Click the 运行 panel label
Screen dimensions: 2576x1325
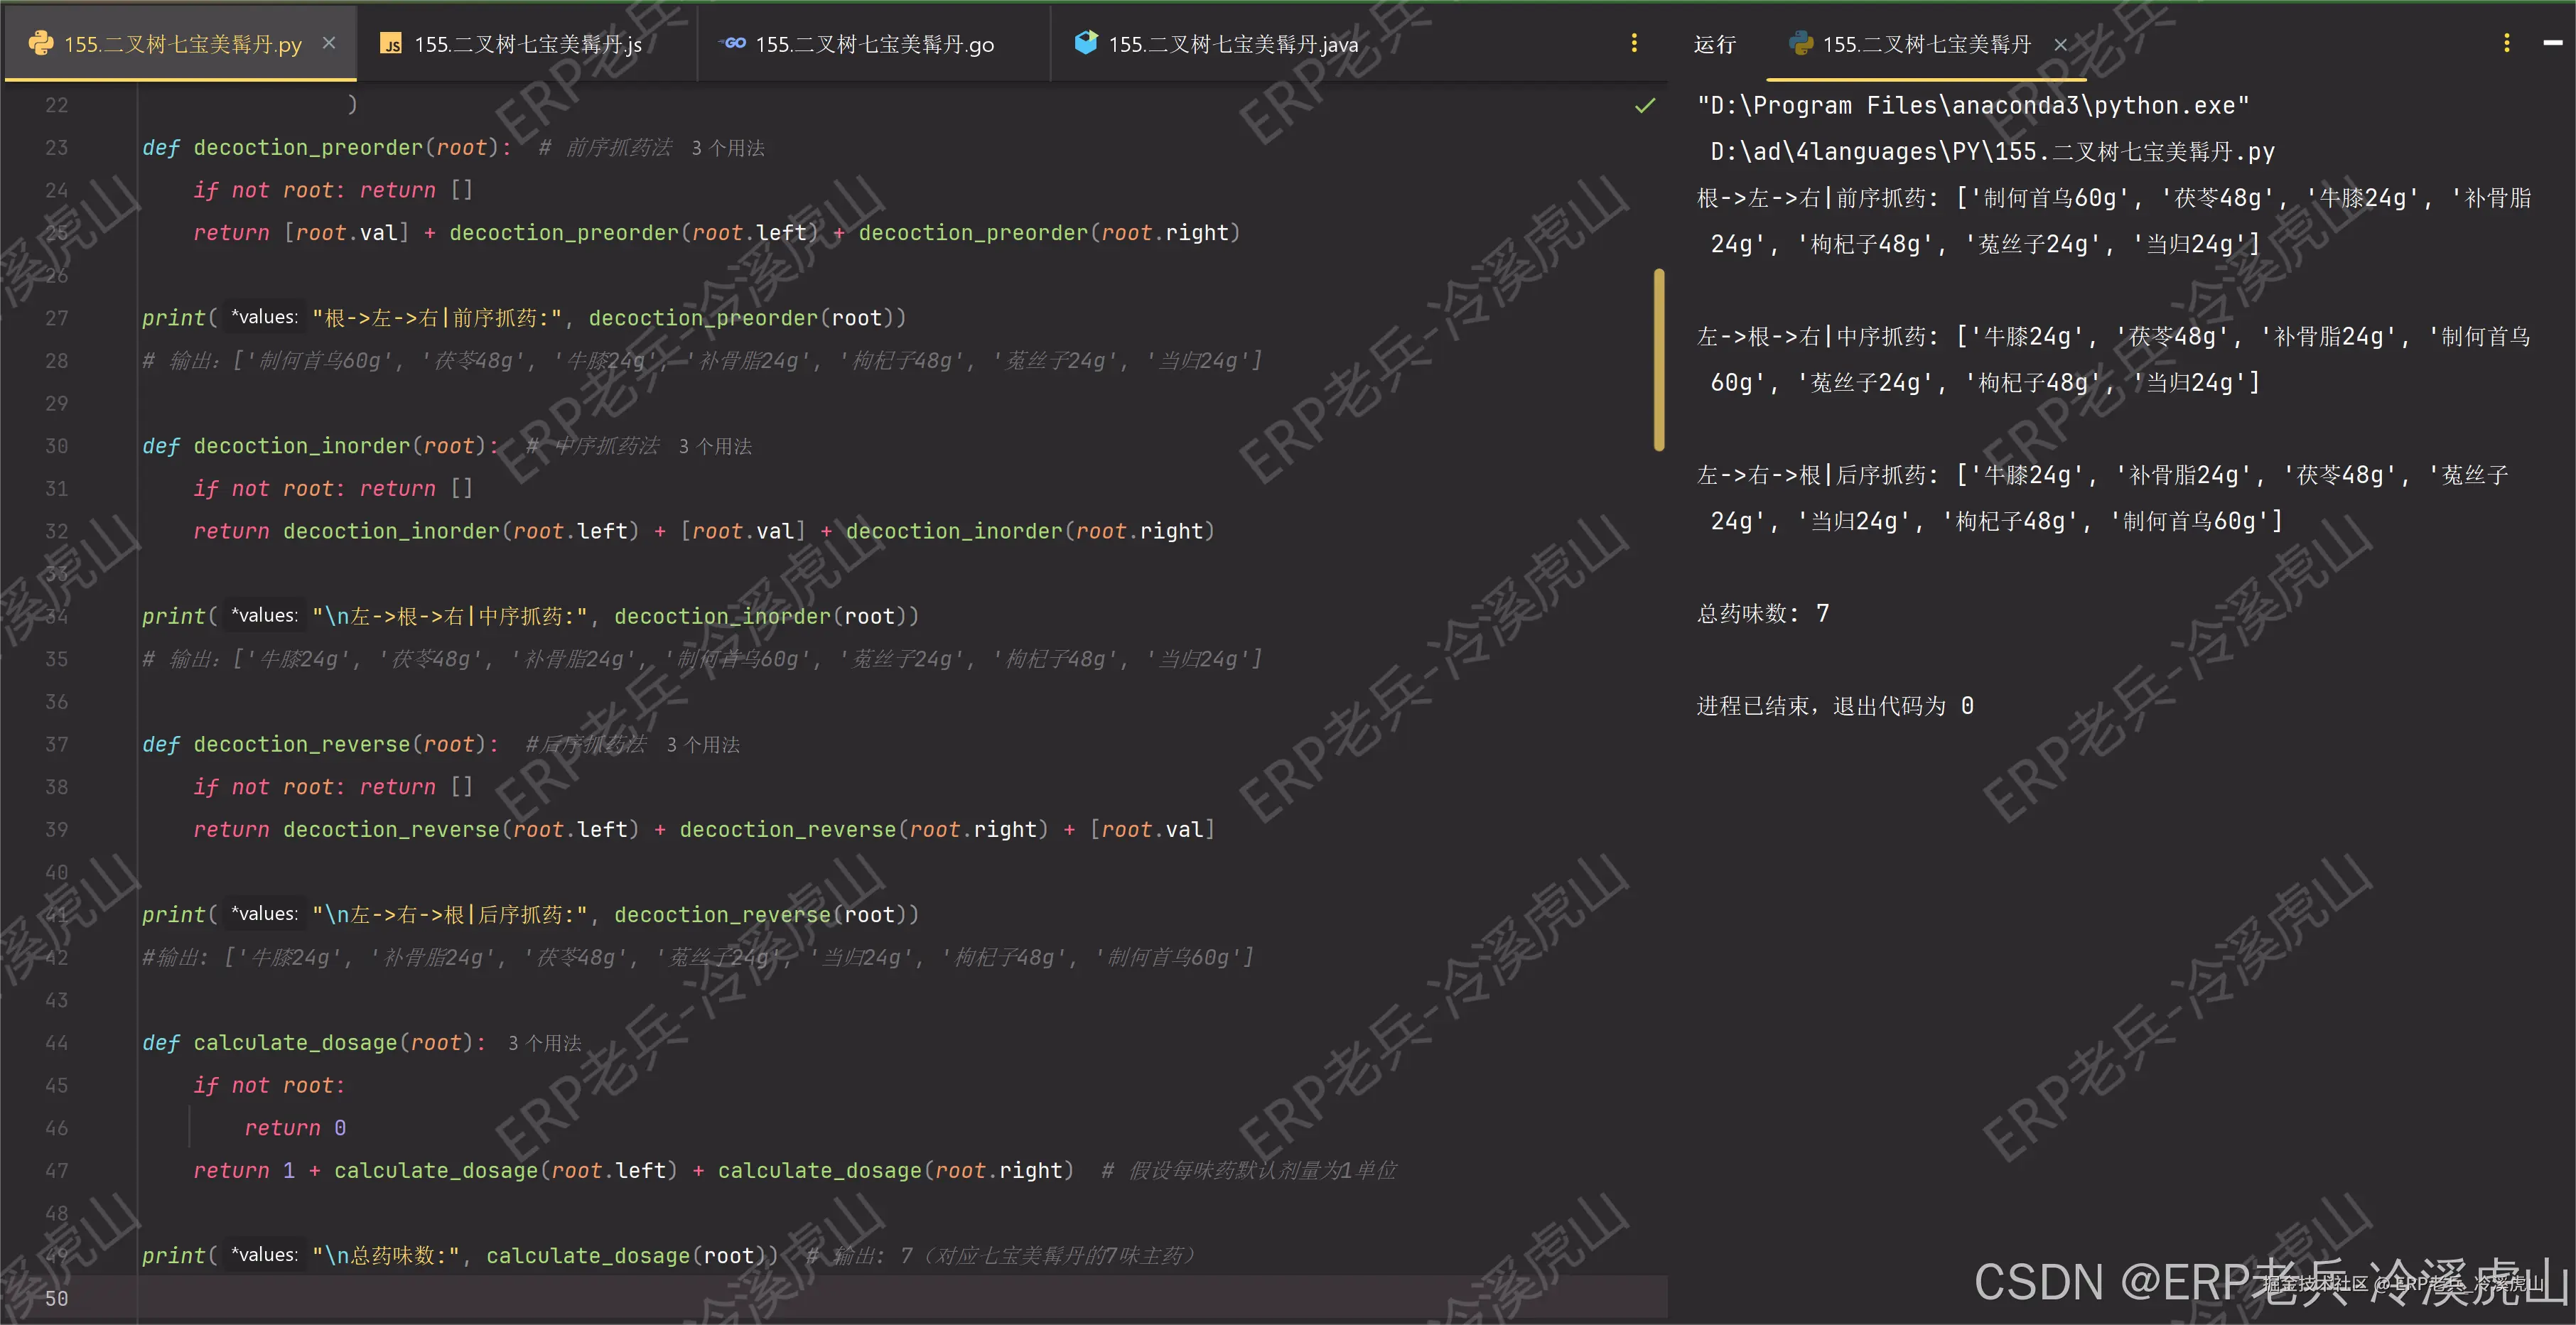pos(1714,44)
